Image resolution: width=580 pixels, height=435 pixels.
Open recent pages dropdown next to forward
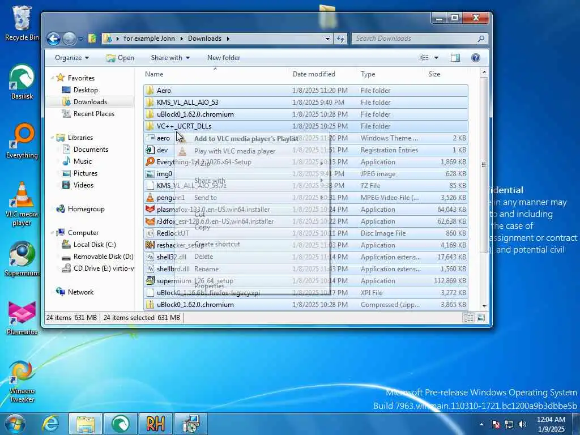click(80, 39)
